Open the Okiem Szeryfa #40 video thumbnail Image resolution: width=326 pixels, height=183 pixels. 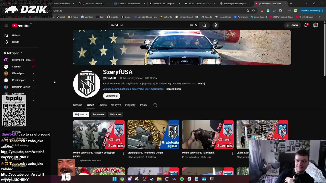(x=99, y=134)
